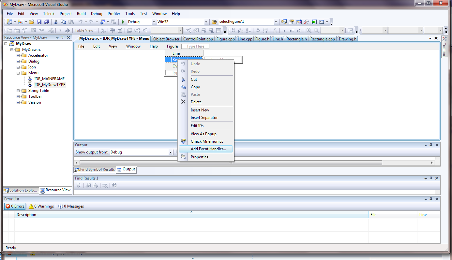
Task: Choose Add Event Handler... from context menu
Action: 206,149
